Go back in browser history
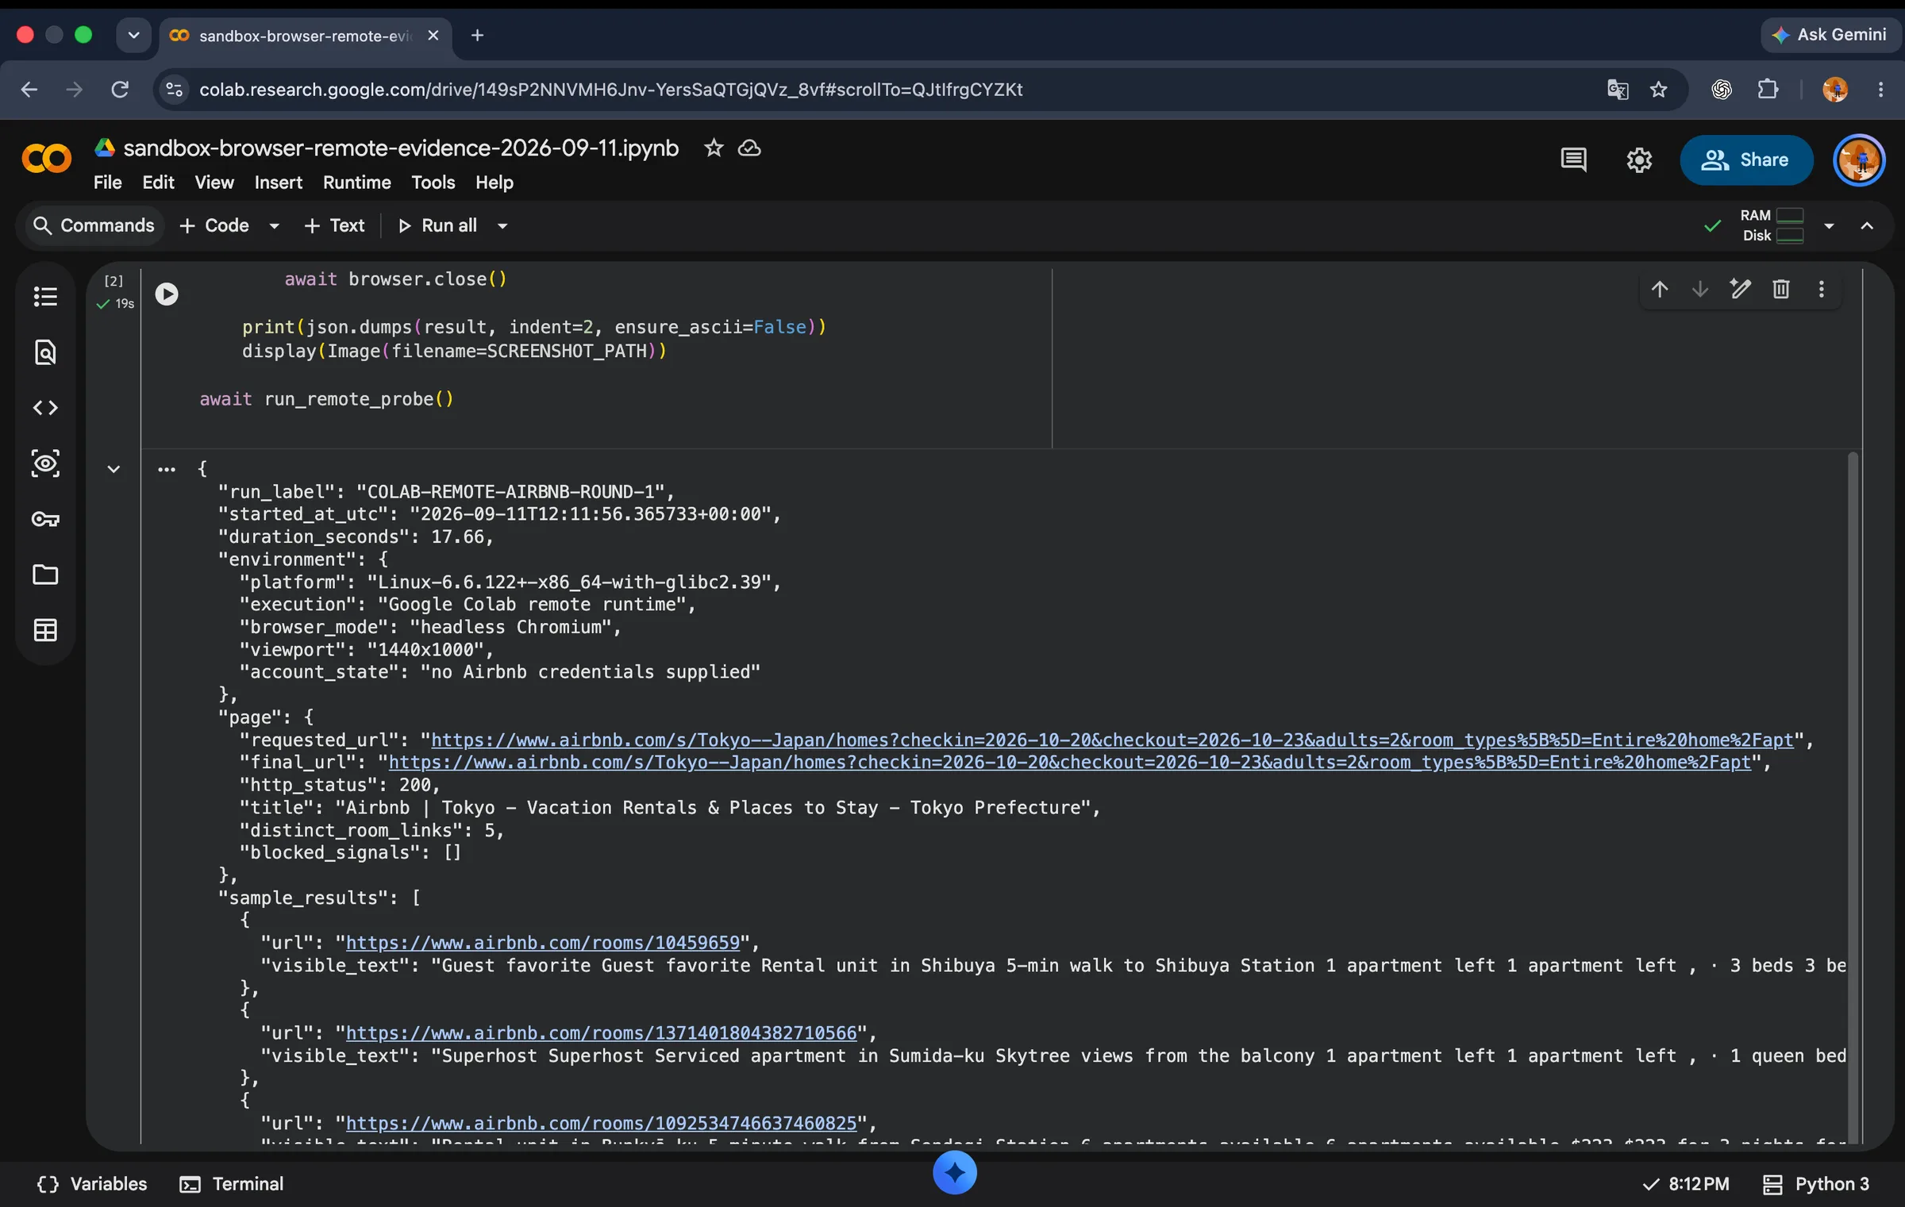 29,90
